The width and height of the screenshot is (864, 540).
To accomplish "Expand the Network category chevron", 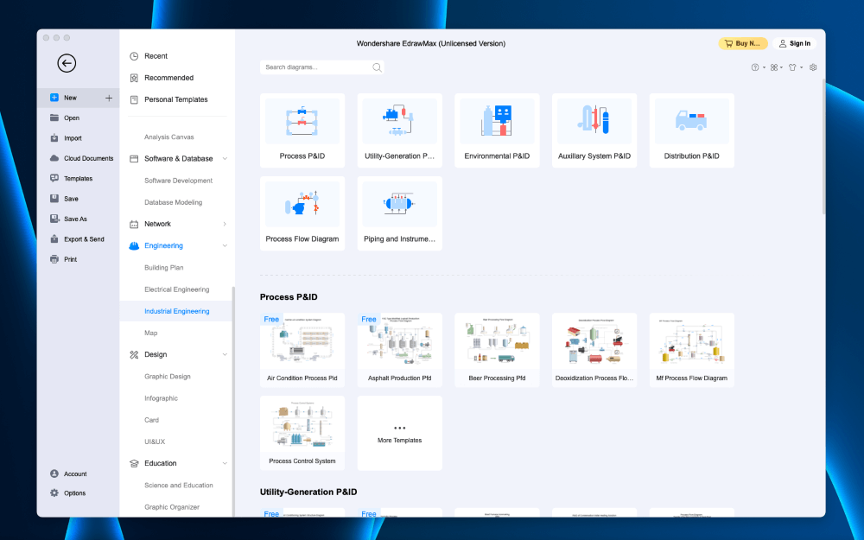I will click(x=225, y=224).
